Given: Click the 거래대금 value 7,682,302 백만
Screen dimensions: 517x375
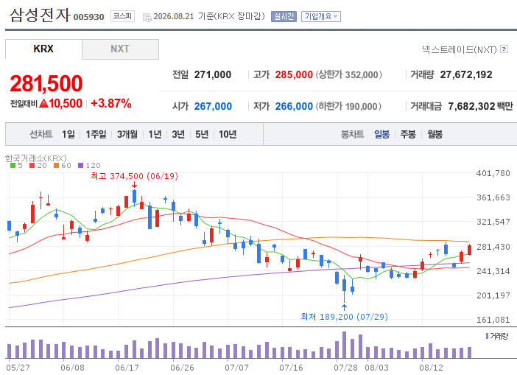Looking at the screenshot, I should click(x=481, y=106).
